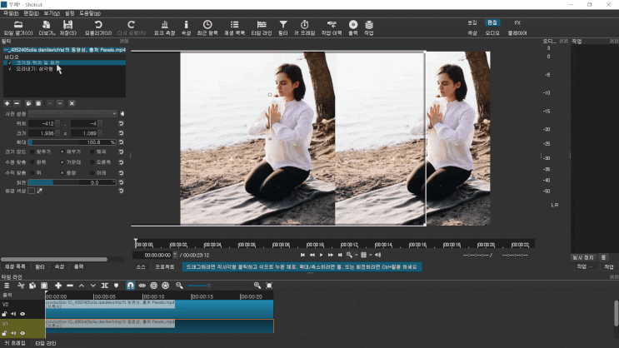Viewport: 619px width, 348px height.
Task: Add a filter with the plus icon
Action: [x=7, y=103]
